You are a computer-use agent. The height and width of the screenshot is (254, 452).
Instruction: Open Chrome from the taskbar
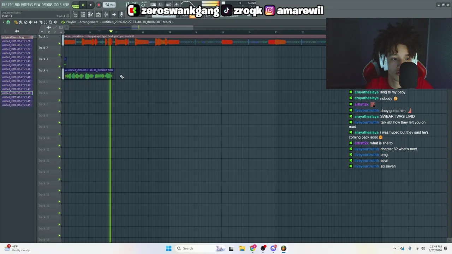(252, 248)
